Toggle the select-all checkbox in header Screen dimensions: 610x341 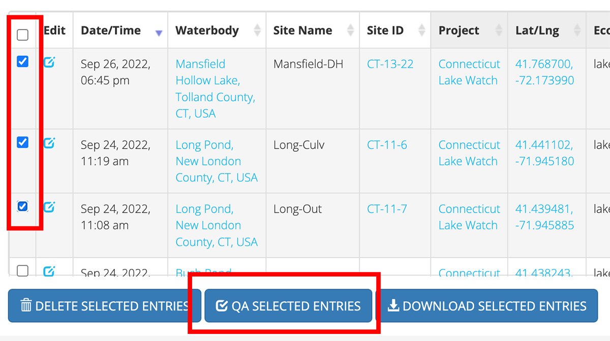click(x=23, y=35)
